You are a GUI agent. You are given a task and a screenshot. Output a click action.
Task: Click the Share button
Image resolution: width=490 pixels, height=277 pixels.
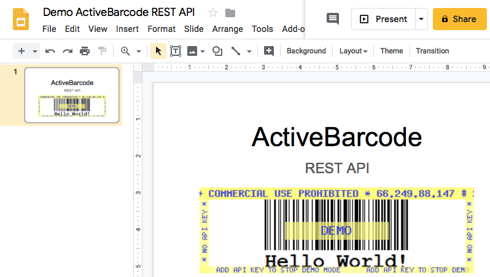tap(460, 19)
